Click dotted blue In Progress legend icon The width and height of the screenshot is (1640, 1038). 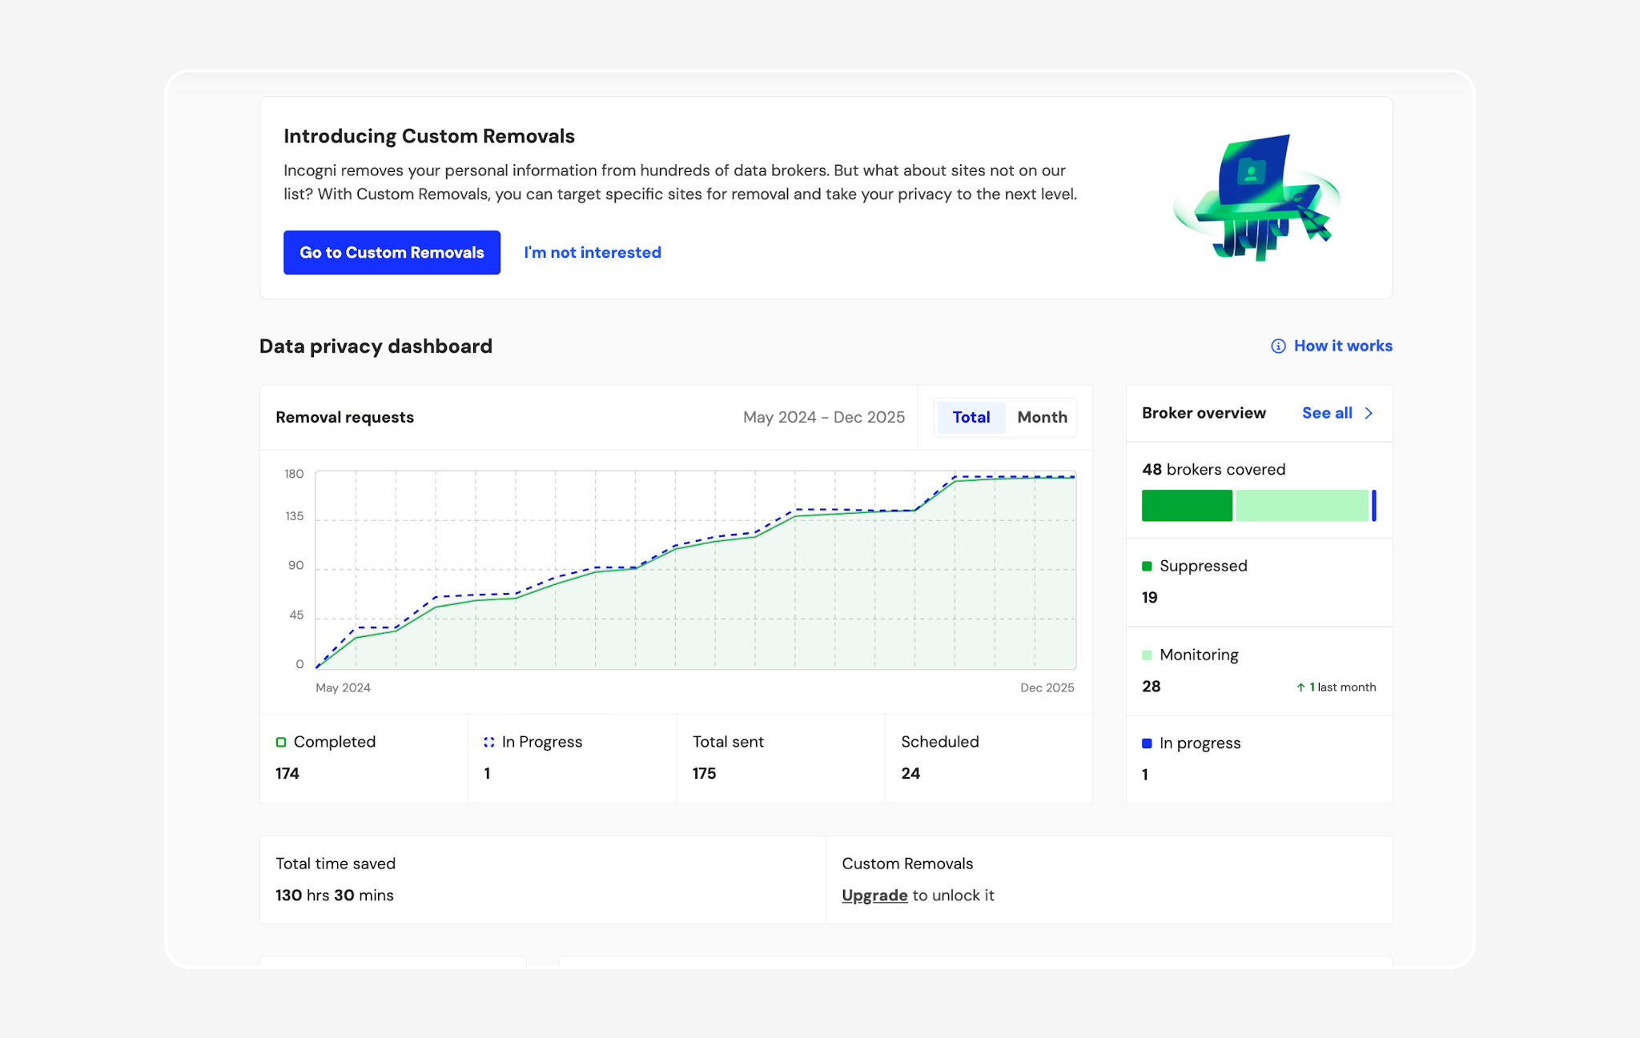[x=489, y=743]
